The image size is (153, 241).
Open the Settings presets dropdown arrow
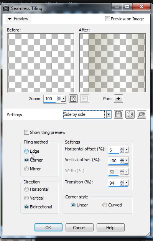coord(109,114)
